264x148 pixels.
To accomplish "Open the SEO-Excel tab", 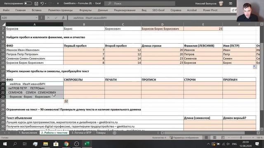I will [x=158, y=10].
